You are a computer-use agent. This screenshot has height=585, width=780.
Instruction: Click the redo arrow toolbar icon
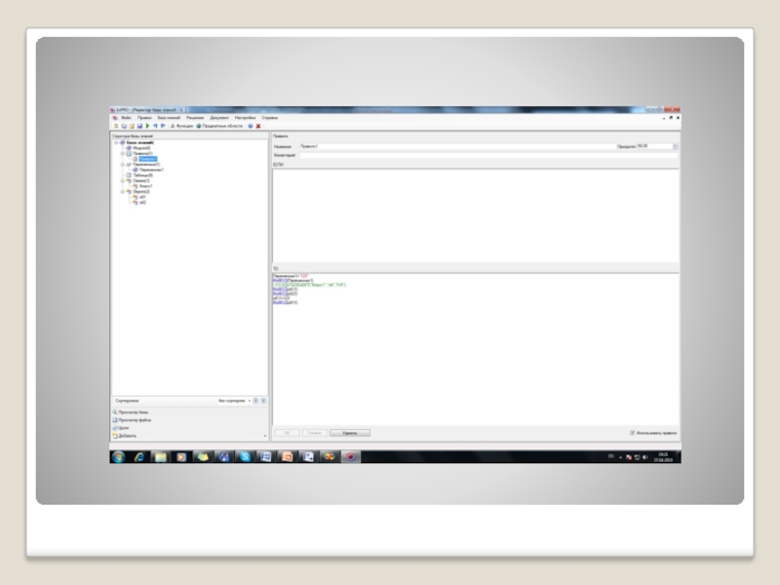(x=163, y=127)
